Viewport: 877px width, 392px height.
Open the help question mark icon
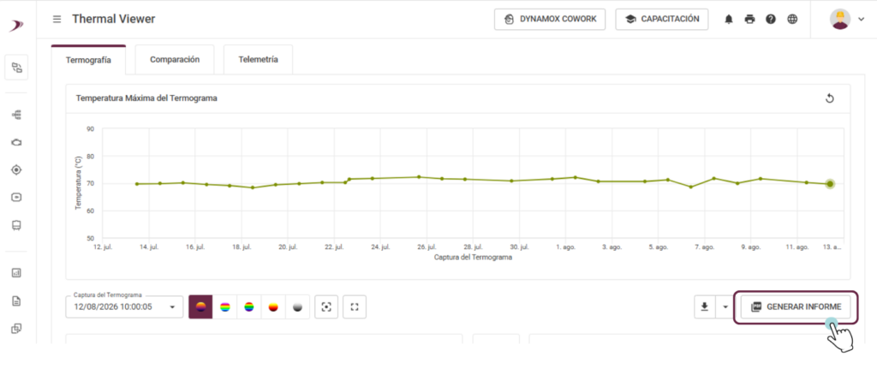[771, 19]
